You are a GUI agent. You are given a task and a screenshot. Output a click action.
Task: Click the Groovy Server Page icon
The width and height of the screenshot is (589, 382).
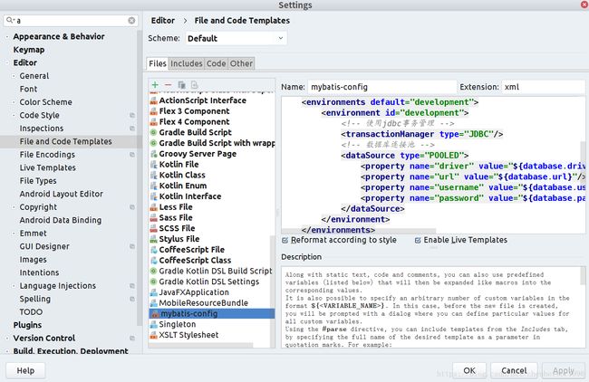pyautogui.click(x=154, y=154)
